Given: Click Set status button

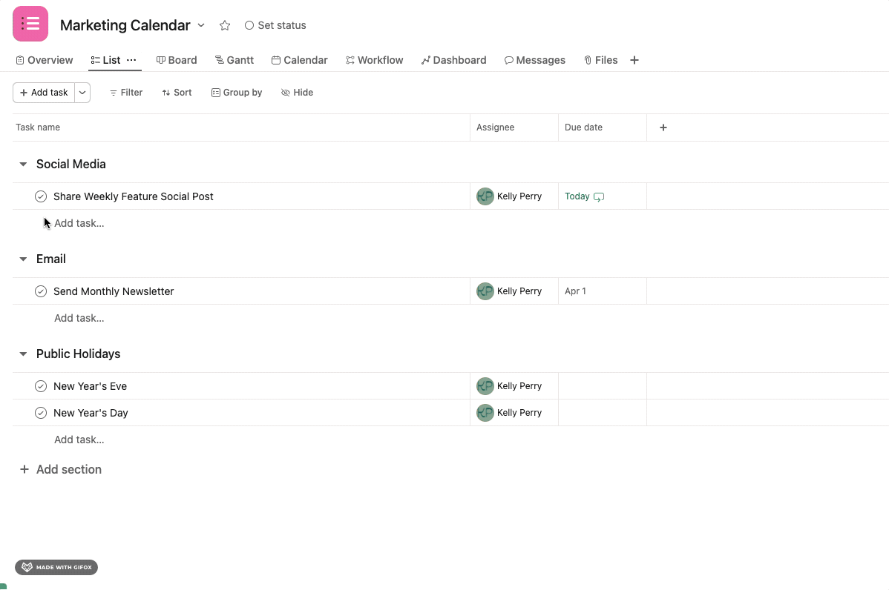Looking at the screenshot, I should click(x=275, y=25).
